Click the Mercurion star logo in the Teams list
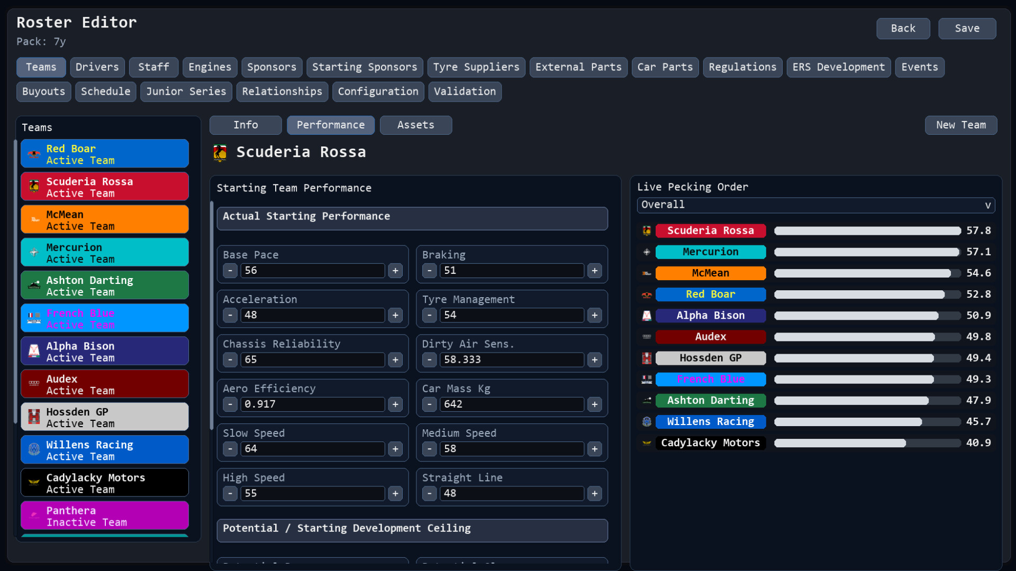 pyautogui.click(x=34, y=253)
